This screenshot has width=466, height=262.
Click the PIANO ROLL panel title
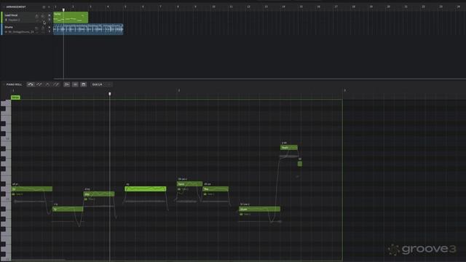(x=14, y=84)
